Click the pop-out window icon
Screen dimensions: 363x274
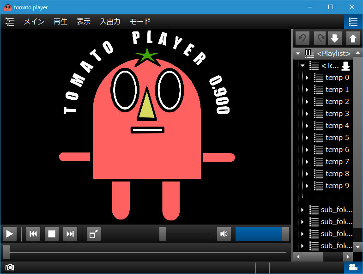[93, 234]
